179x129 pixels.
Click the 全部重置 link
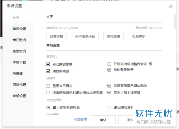(80, 120)
